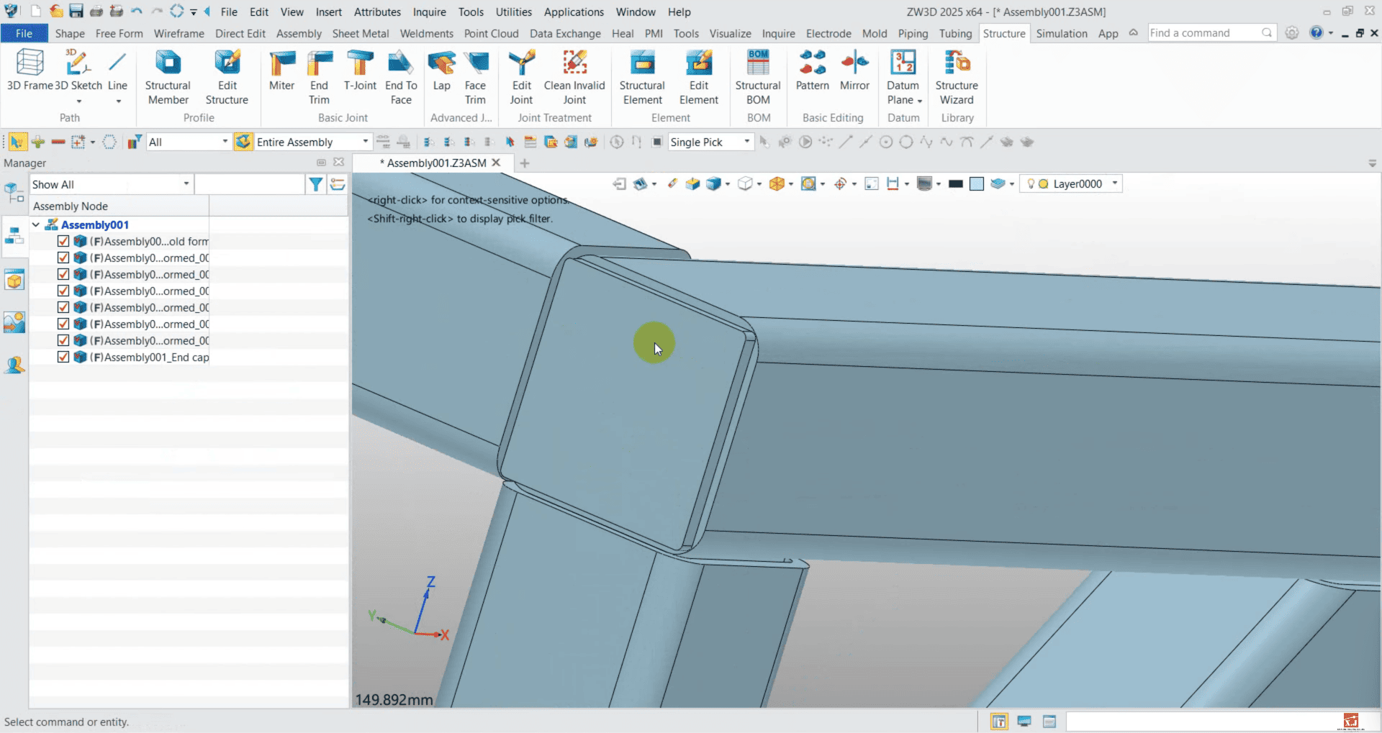Click the black color swatch in view toolbar

point(955,184)
